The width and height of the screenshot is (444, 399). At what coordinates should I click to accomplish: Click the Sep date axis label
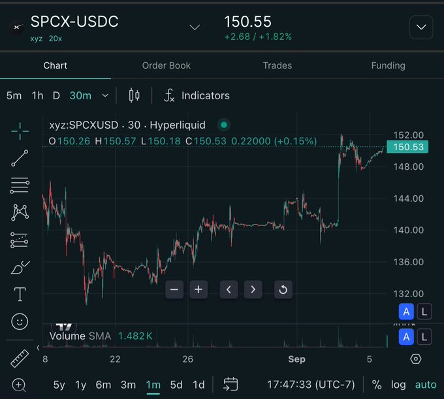point(296,359)
